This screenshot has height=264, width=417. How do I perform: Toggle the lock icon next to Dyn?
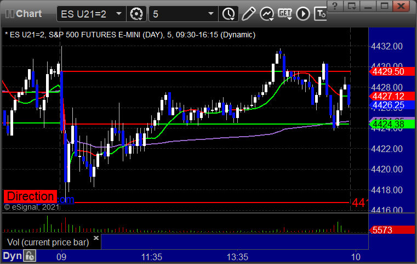point(30,256)
